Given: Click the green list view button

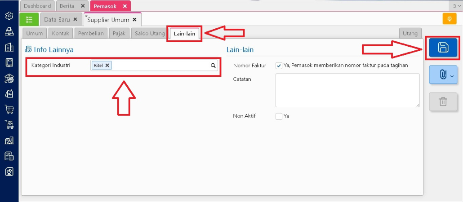Looking at the screenshot, I should pyautogui.click(x=29, y=19).
